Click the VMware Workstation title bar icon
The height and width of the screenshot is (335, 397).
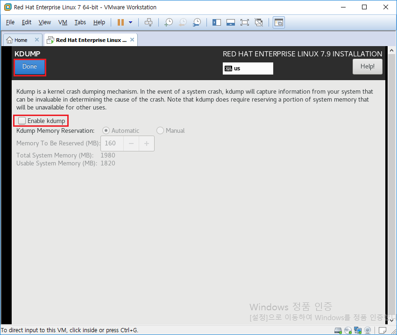(x=8, y=7)
